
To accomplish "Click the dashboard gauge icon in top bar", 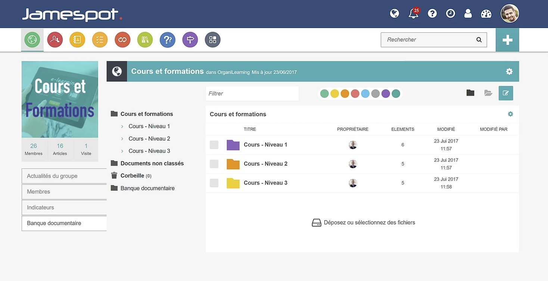I will pyautogui.click(x=486, y=13).
